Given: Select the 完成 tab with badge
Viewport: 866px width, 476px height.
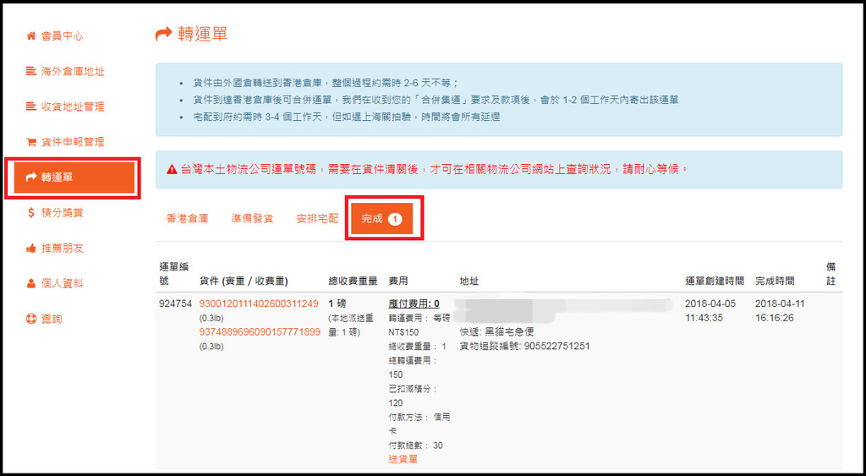Looking at the screenshot, I should coord(381,219).
